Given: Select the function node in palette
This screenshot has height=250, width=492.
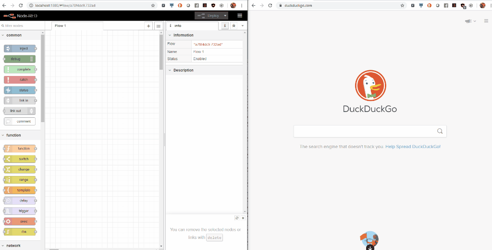Looking at the screenshot, I should pyautogui.click(x=20, y=149).
